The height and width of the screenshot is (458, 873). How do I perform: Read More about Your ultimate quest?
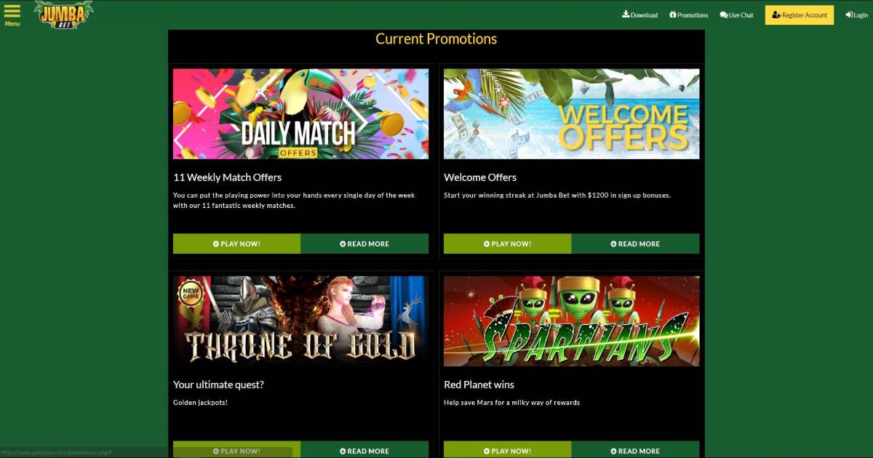pos(364,450)
